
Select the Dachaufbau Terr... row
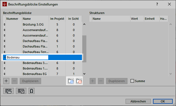[42, 52]
